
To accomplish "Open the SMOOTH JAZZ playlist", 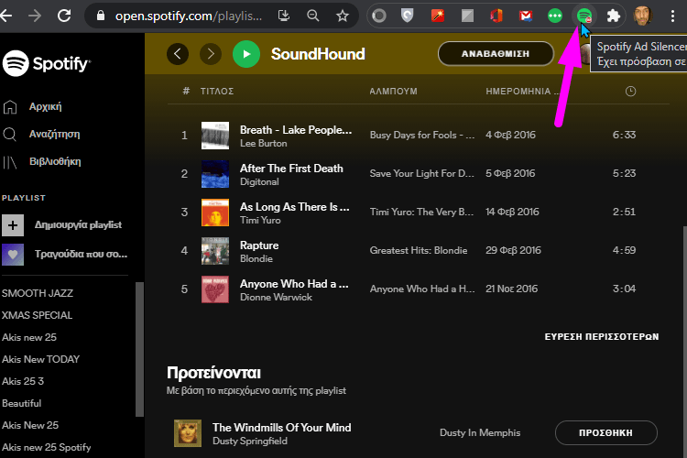I will [38, 293].
